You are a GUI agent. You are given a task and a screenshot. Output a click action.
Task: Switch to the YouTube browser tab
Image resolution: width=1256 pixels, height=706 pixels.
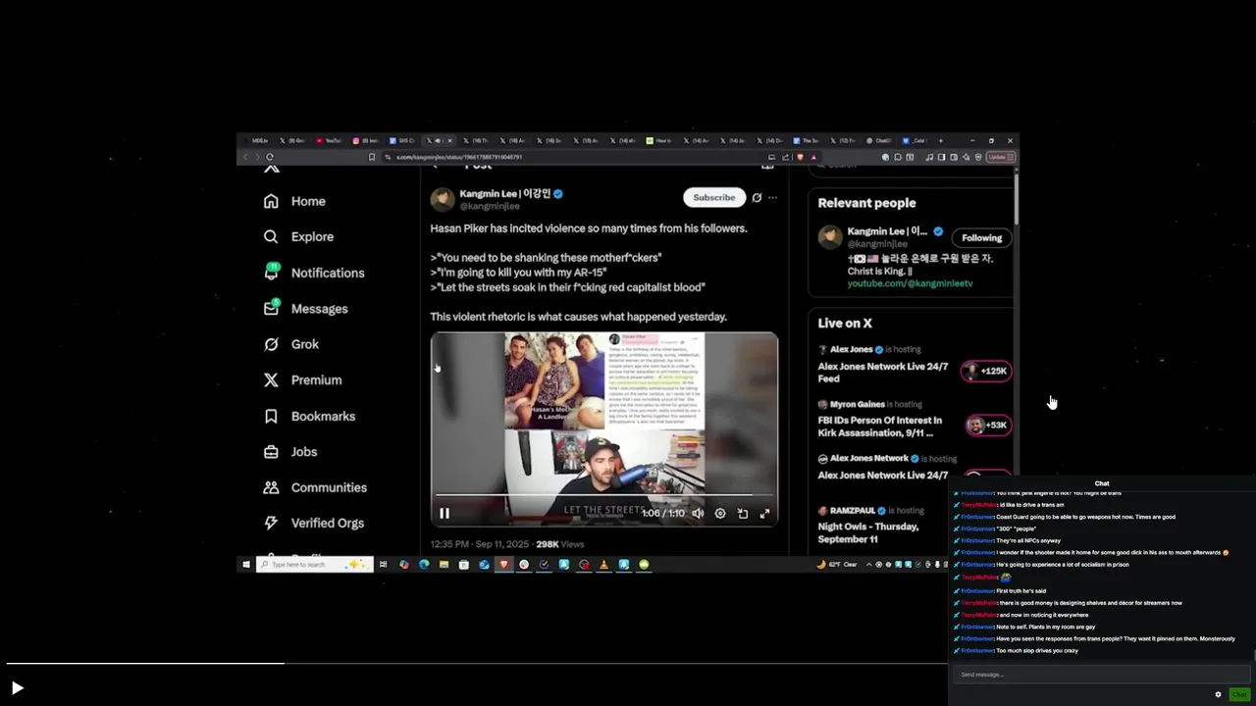[331, 140]
